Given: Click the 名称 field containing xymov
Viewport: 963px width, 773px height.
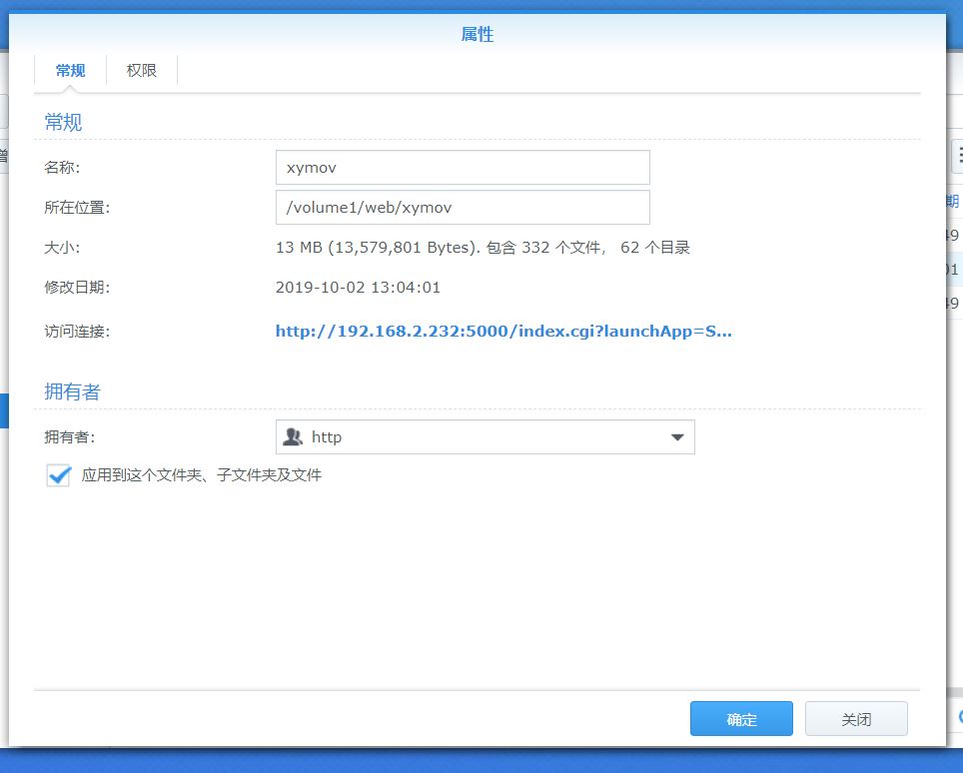Looking at the screenshot, I should (x=462, y=168).
